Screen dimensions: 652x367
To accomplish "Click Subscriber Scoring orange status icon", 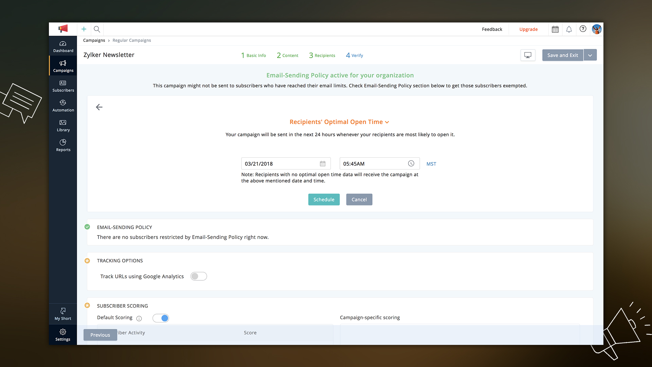I will 87,305.
